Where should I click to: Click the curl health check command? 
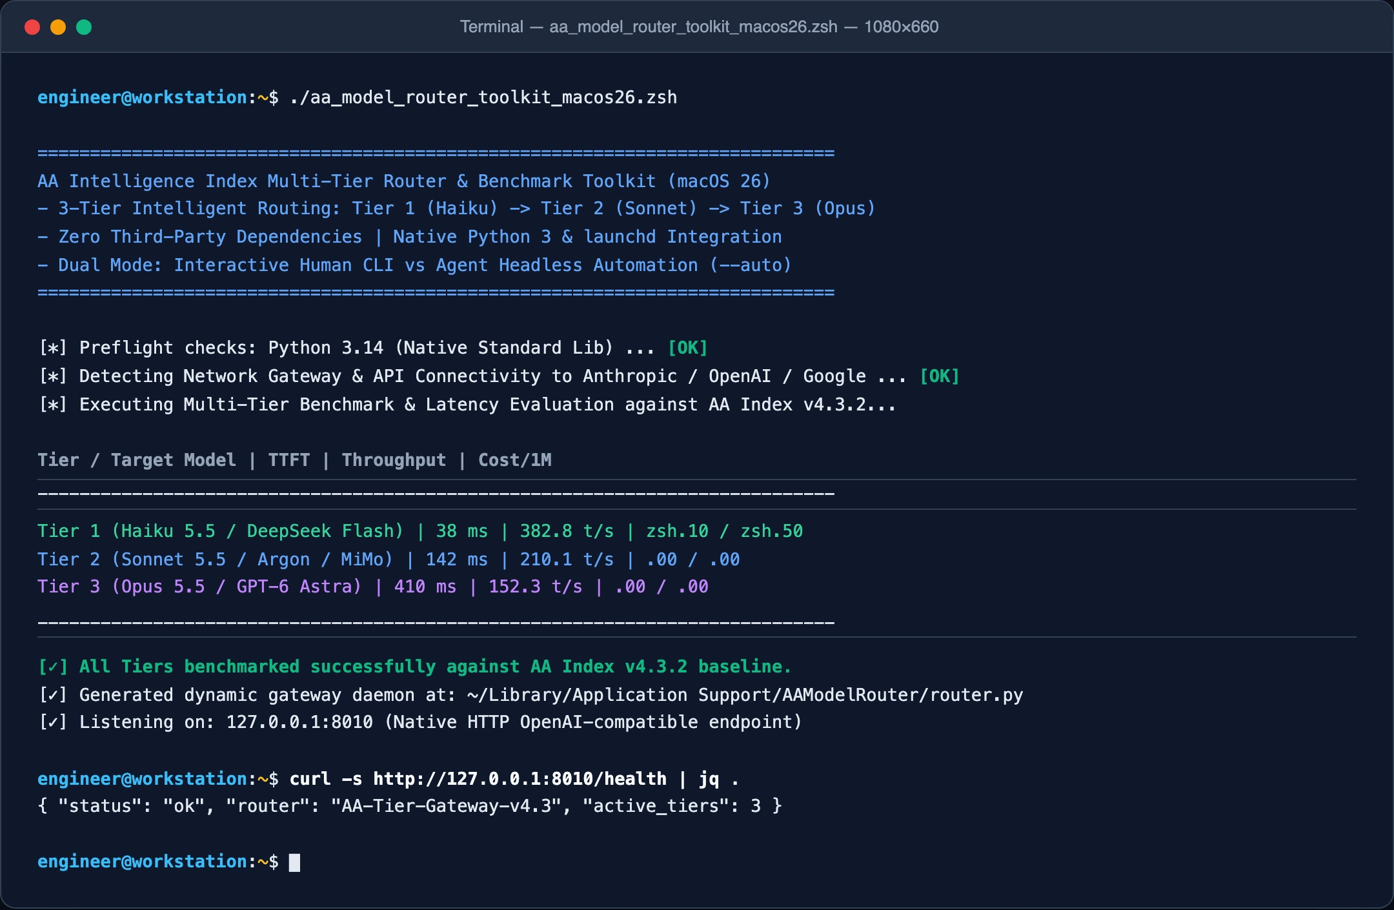pos(514,779)
